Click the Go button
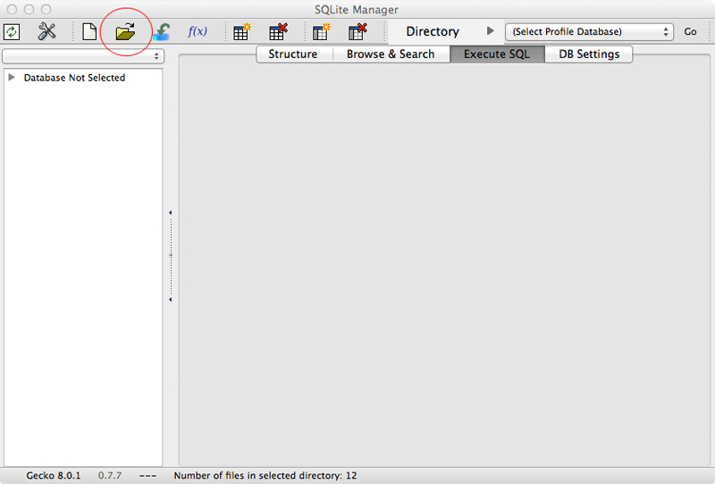The width and height of the screenshot is (715, 484). point(690,31)
